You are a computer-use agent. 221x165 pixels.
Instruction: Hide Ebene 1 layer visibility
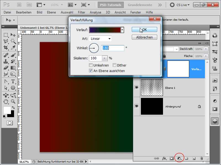[x=136, y=87]
